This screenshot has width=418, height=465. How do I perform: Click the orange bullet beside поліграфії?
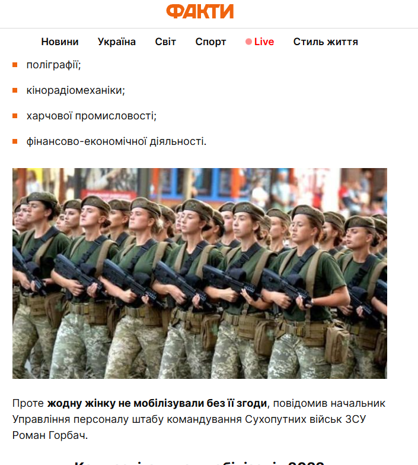point(15,65)
